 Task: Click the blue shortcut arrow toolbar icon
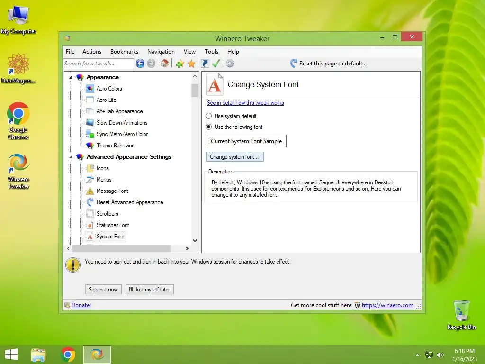pyautogui.click(x=205, y=64)
